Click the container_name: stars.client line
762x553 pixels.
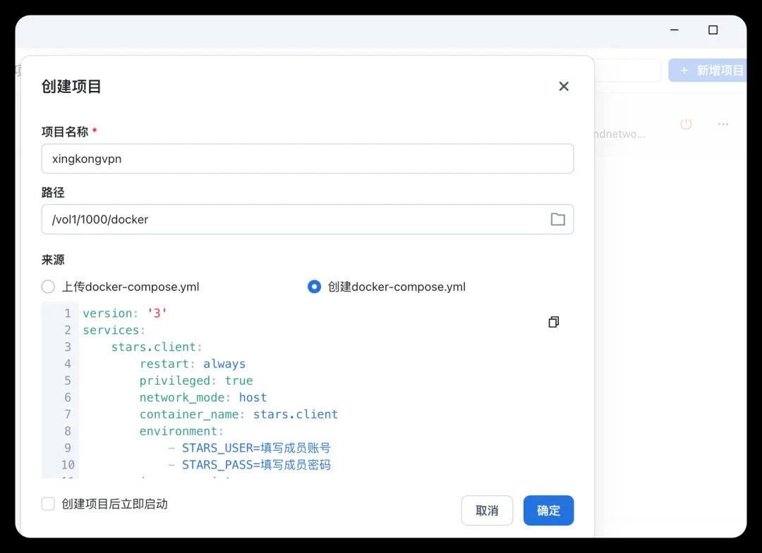[238, 414]
